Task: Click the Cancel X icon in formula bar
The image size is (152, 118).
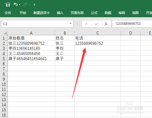Action: point(87,24)
